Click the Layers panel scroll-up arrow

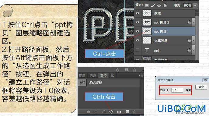tap(197, 12)
